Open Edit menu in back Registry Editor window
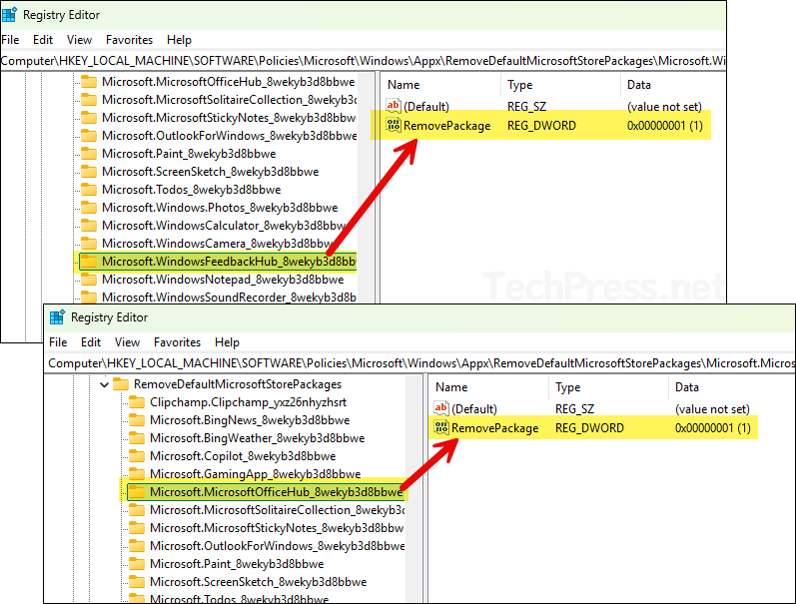The width and height of the screenshot is (796, 604). 43,40
